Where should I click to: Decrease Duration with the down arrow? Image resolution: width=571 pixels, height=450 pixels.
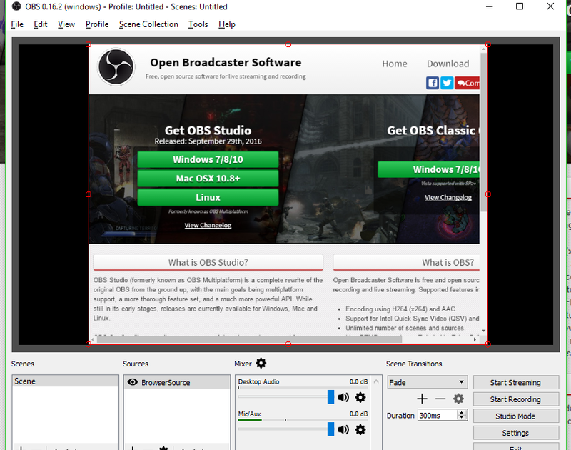pyautogui.click(x=462, y=417)
